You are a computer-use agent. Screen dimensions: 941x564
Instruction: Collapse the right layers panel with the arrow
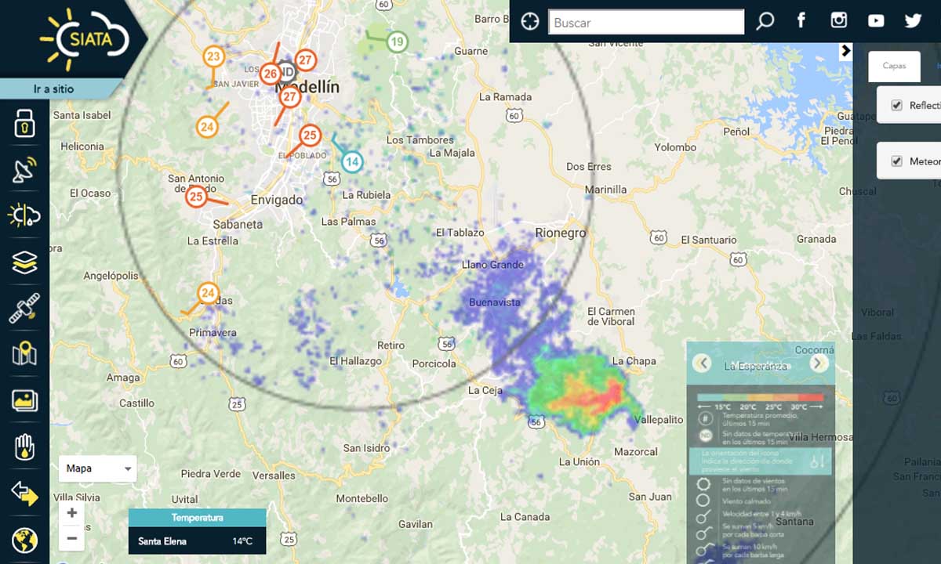(x=845, y=51)
